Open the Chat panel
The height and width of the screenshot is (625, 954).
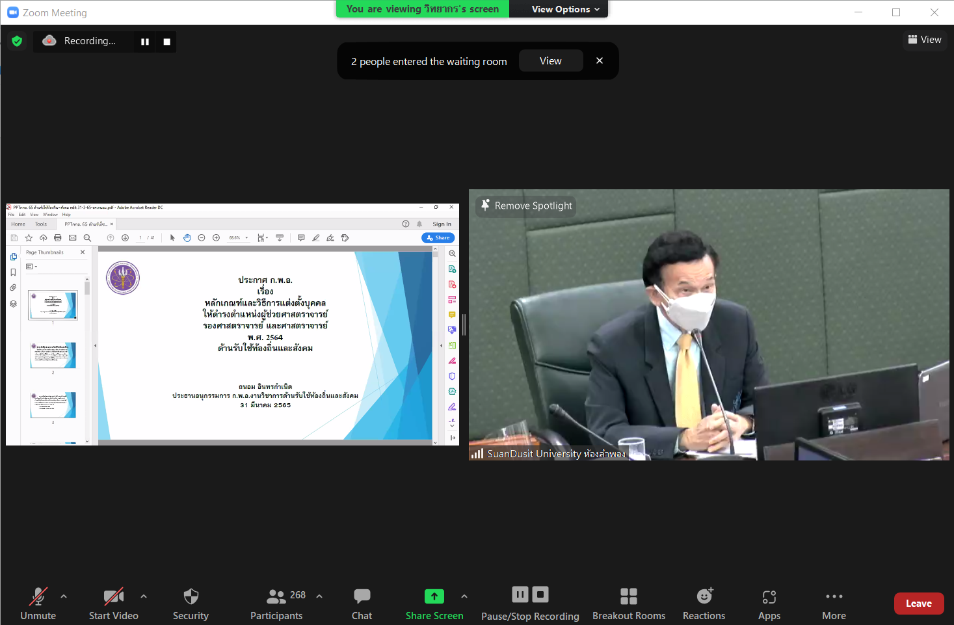click(362, 604)
